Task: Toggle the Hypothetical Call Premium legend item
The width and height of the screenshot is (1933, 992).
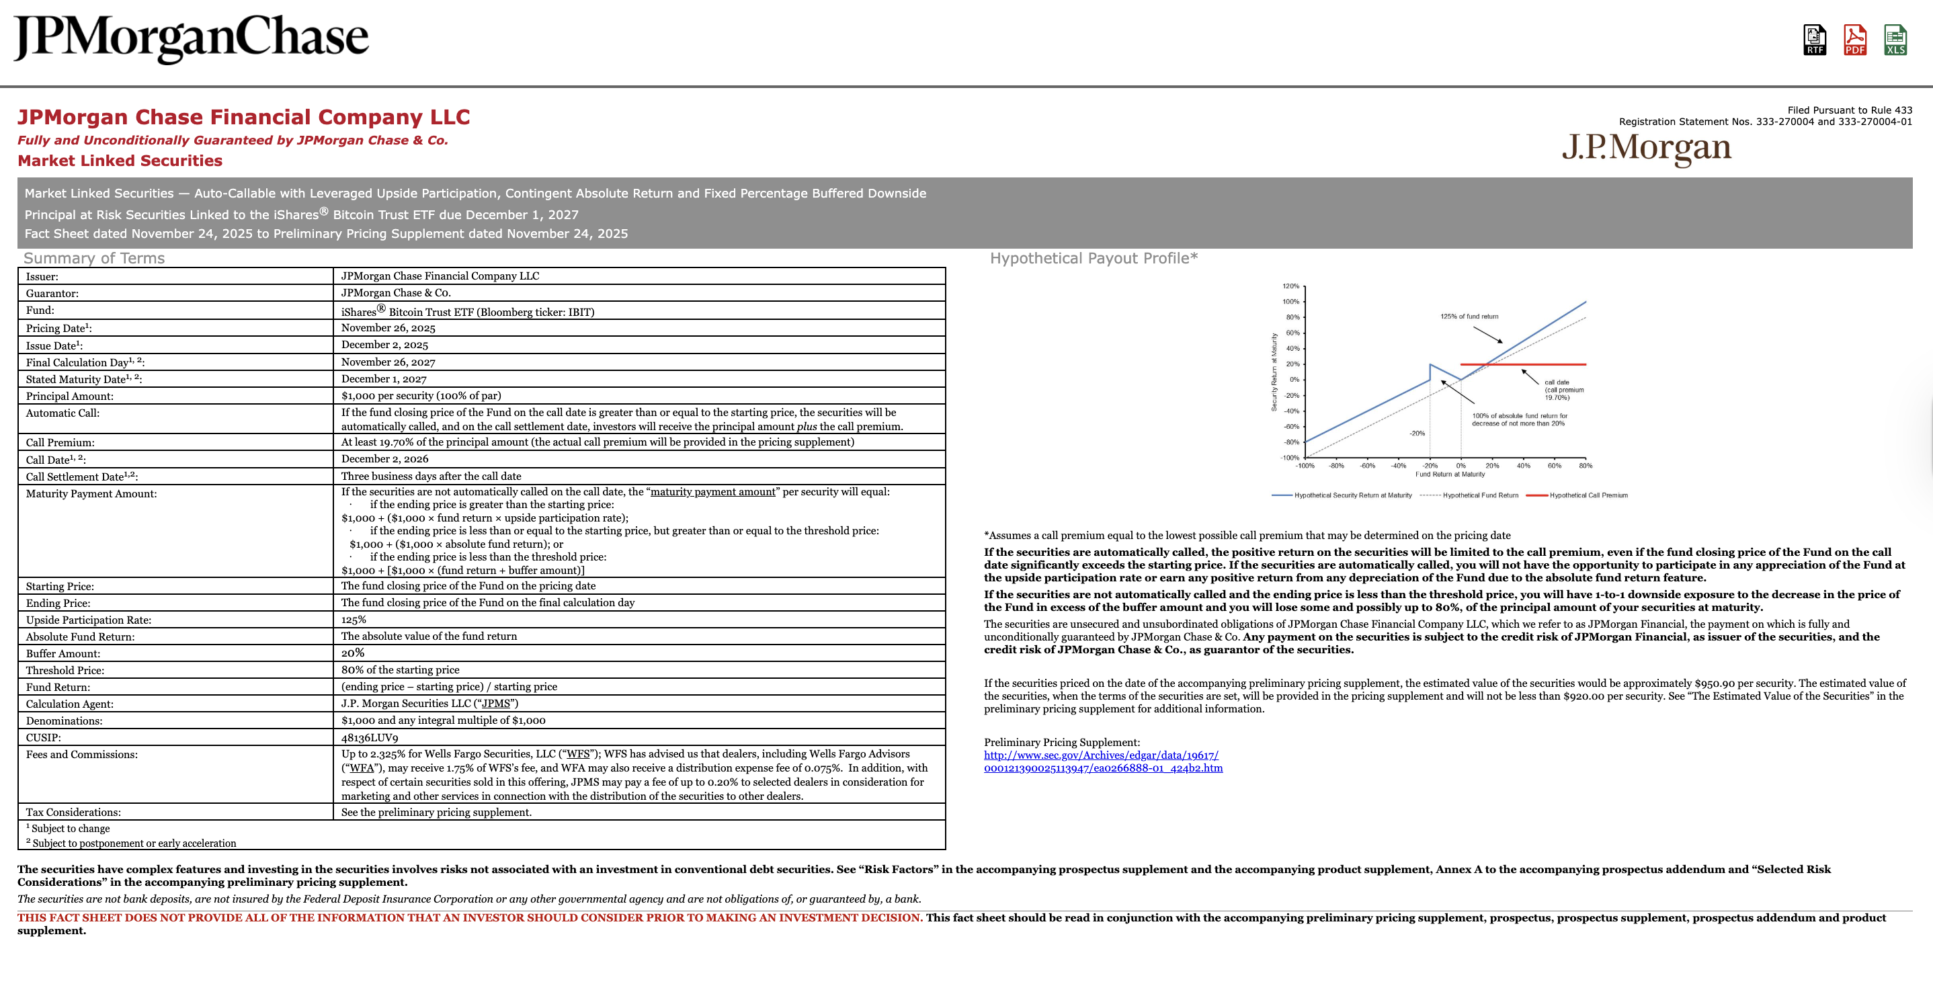Action: coord(1591,495)
